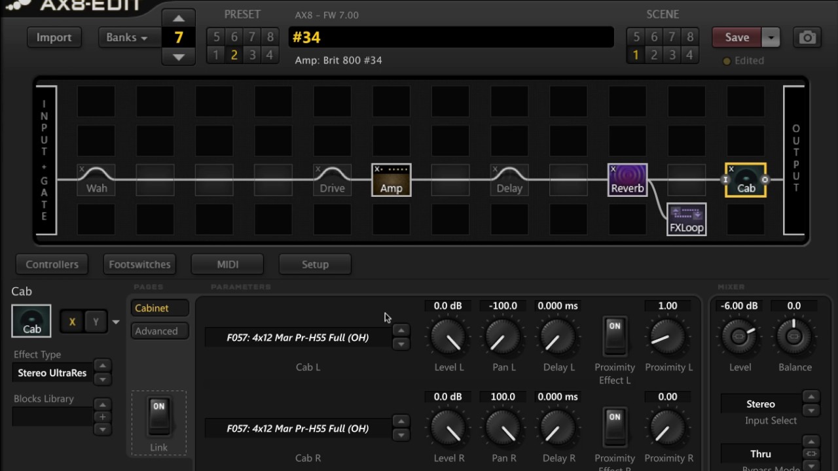Select the Y state button
The image size is (838, 471).
[96, 322]
